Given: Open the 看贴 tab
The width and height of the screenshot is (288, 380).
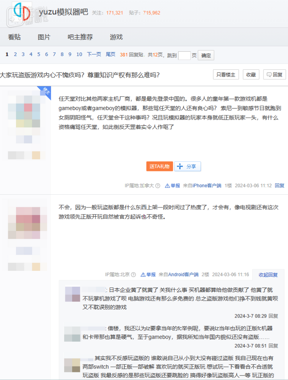Looking at the screenshot, I should pos(14,37).
